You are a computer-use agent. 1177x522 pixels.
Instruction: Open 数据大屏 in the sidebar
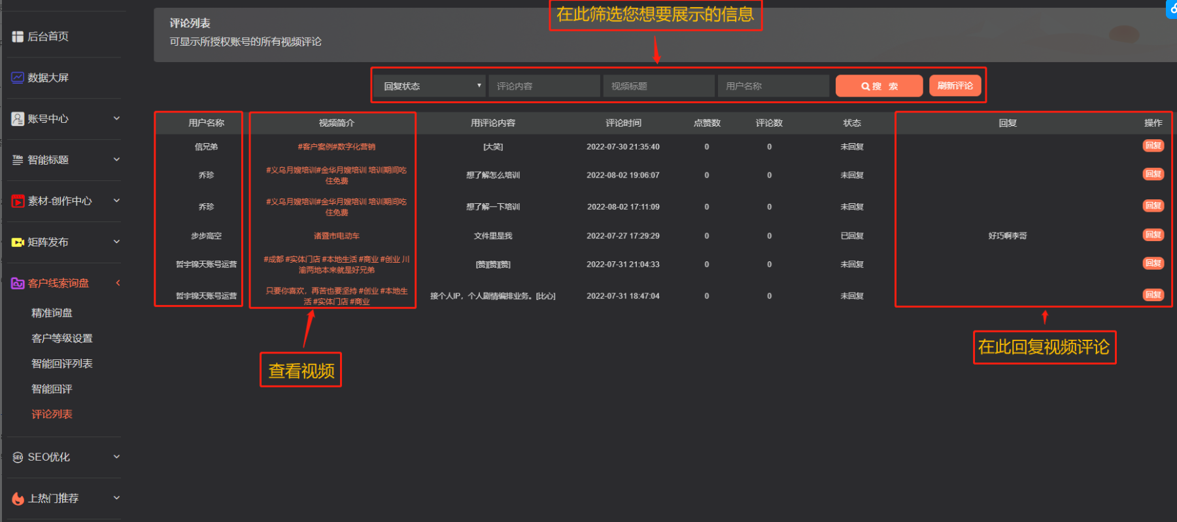pyautogui.click(x=48, y=78)
